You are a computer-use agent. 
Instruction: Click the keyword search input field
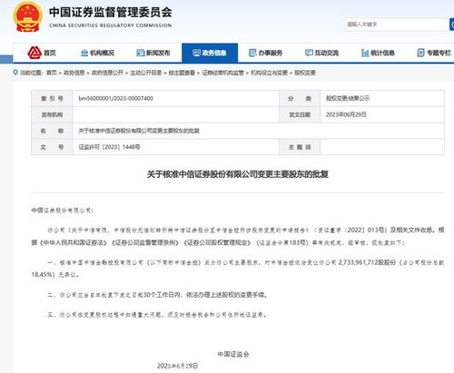397,25
